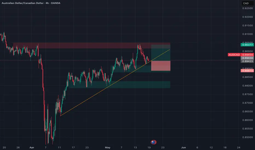Click the Apr label on time axis
This screenshot has width=255, height=150.
click(x=32, y=147)
